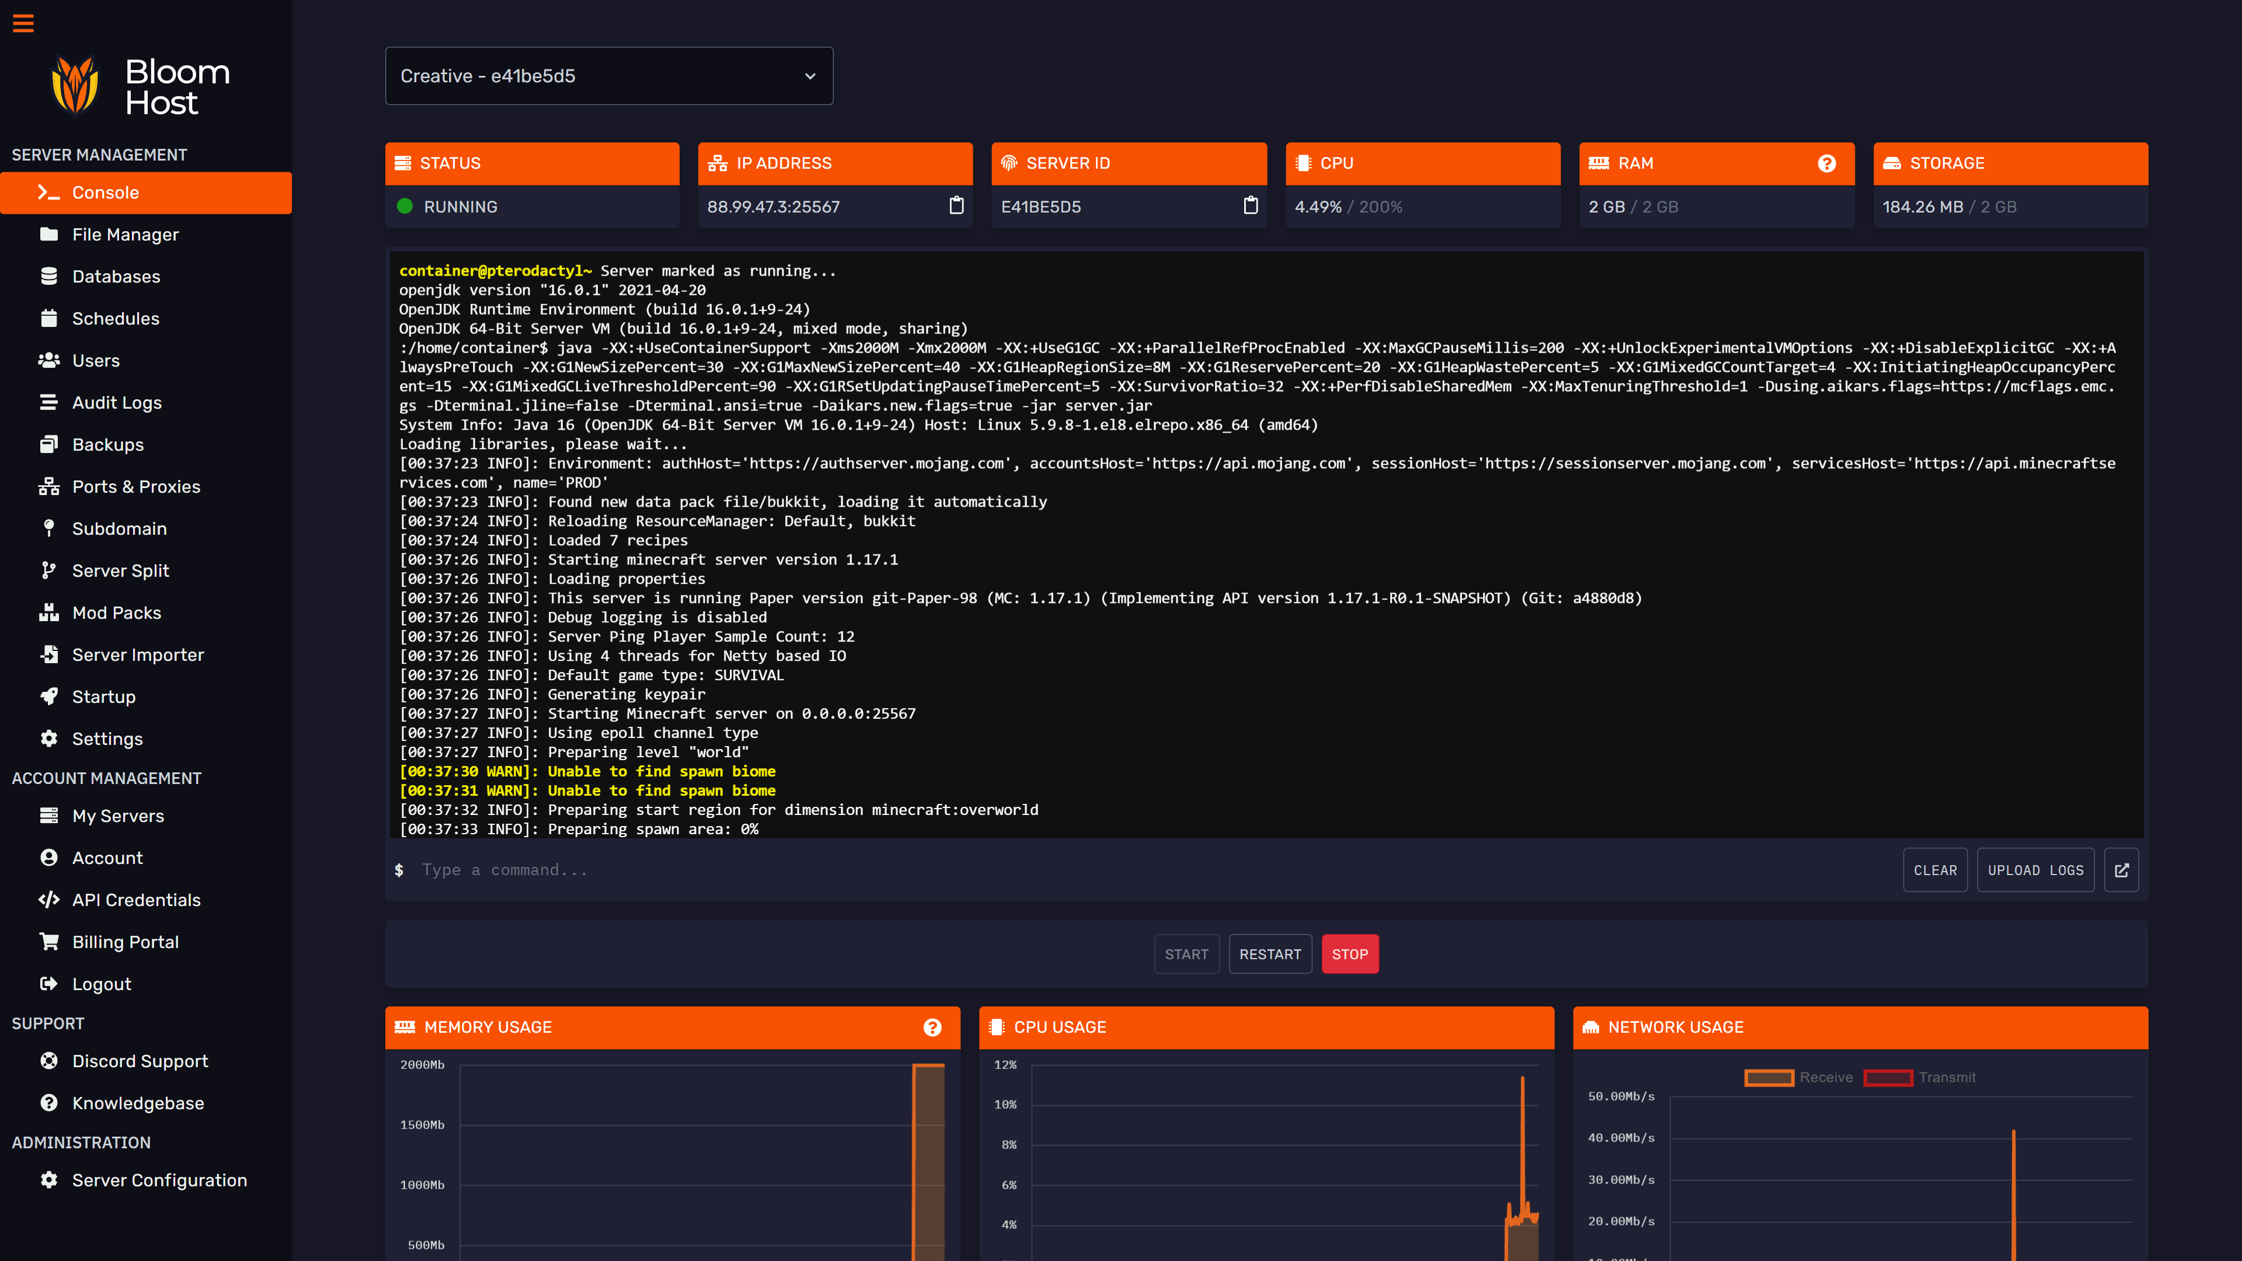Screen dimensions: 2242x1261
Task: Click the dropdown chevron arrow of server selector
Action: coord(809,76)
